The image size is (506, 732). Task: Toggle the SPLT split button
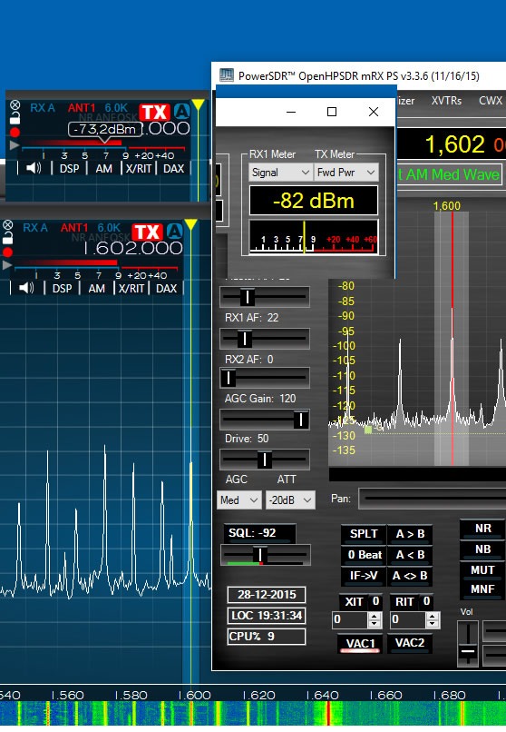coord(364,534)
